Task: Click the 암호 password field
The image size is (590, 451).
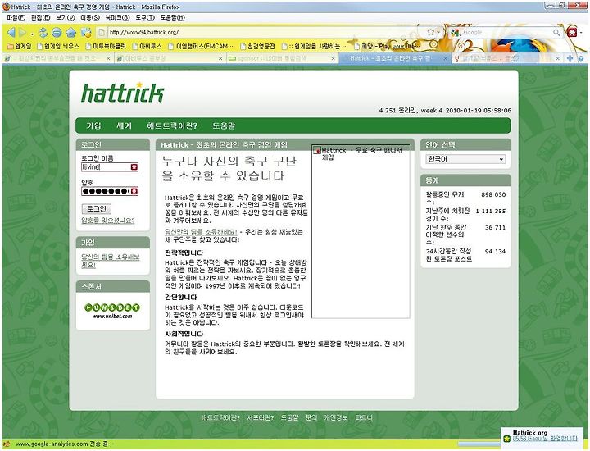Action: pos(110,191)
